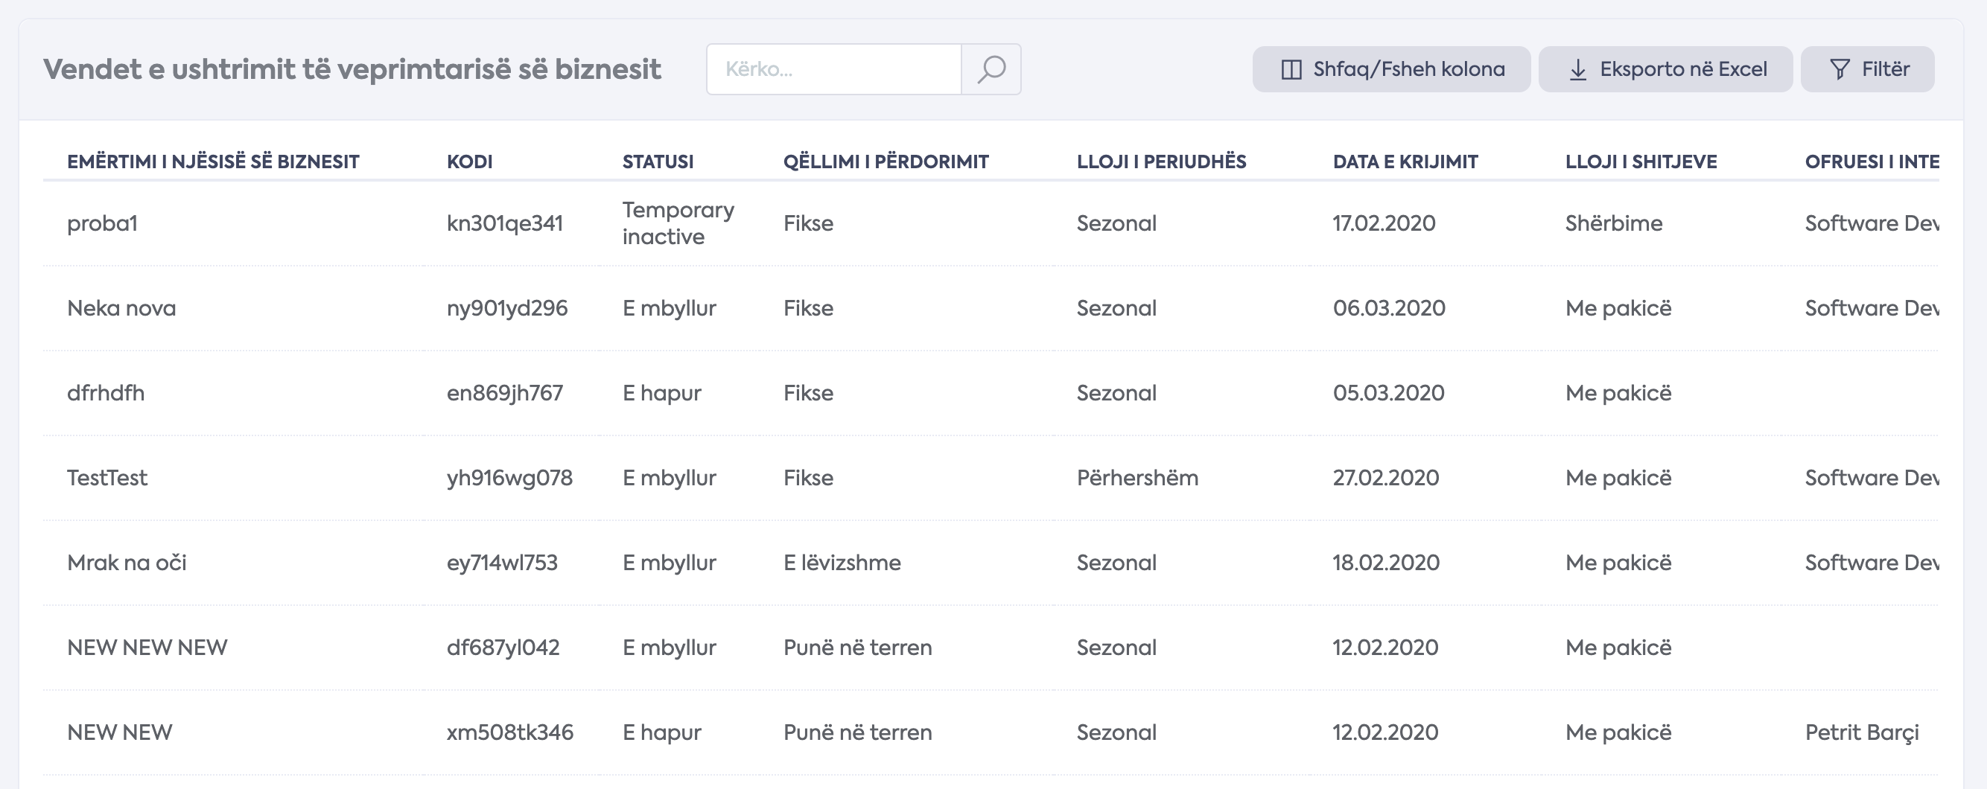Sort by the STATUSI column header
The image size is (1987, 789).
658,162
